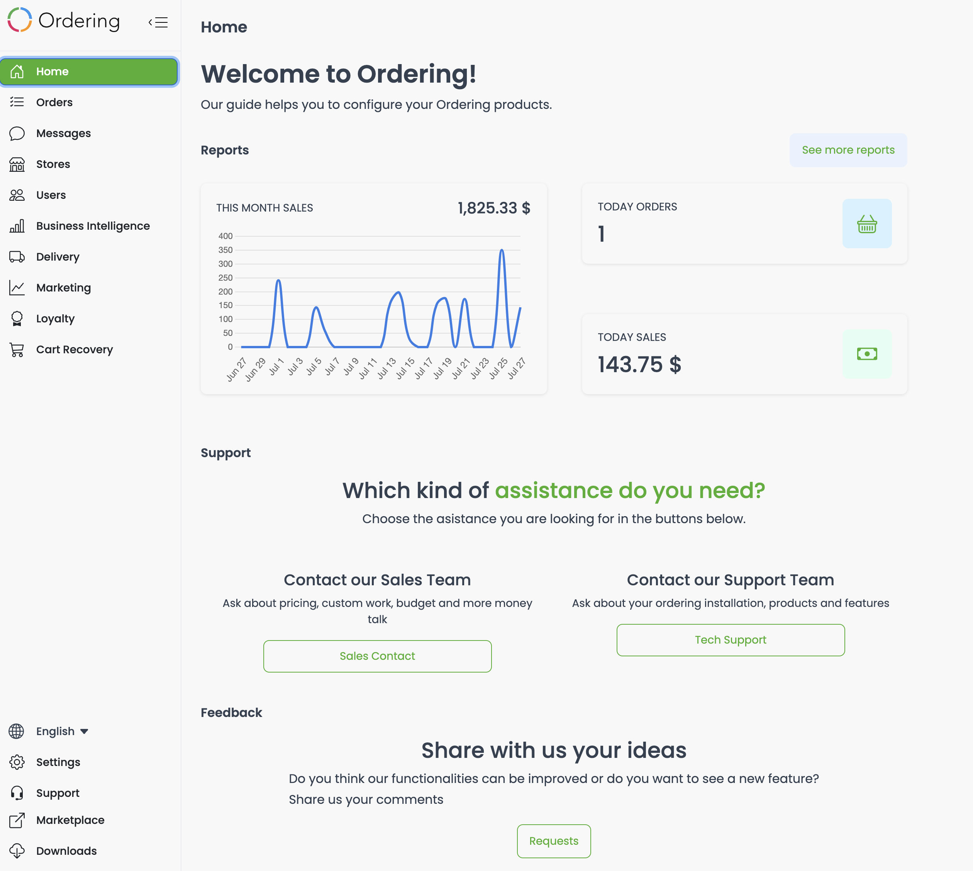Click the Today Sales cash icon
Screen dimensions: 973x871
(867, 354)
